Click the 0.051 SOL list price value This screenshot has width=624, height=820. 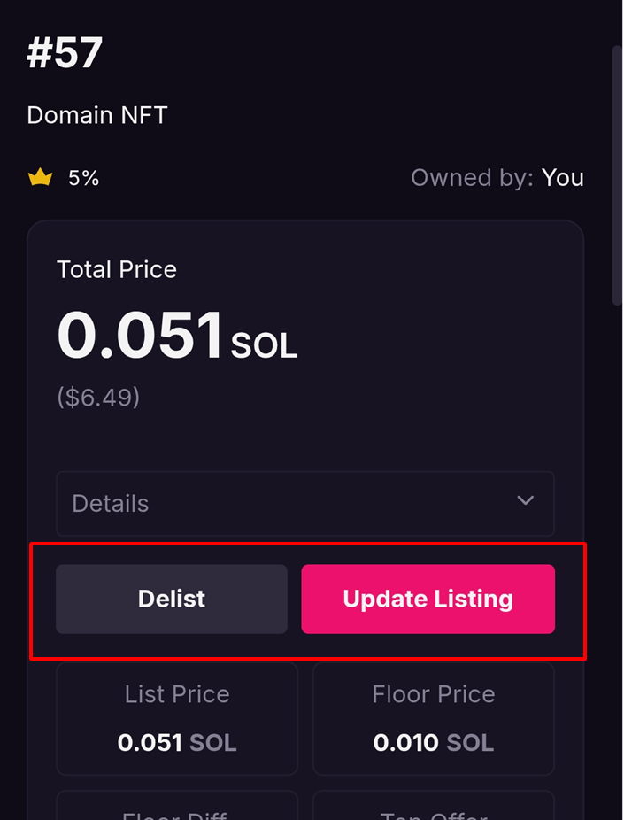pyautogui.click(x=177, y=742)
